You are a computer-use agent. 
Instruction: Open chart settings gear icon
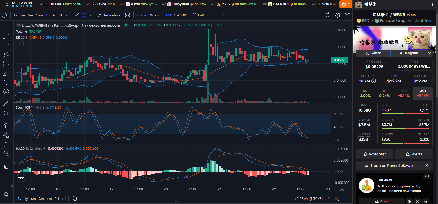pyautogui.click(x=338, y=15)
